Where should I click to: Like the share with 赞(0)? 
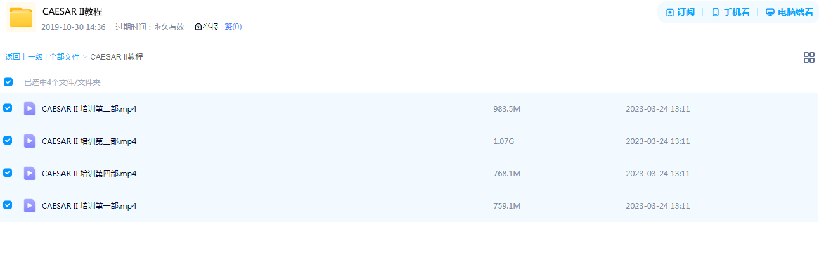point(233,27)
